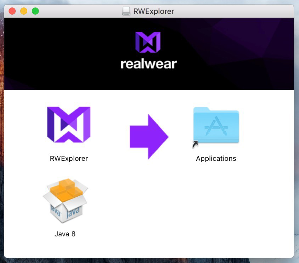Image resolution: width=299 pixels, height=263 pixels.
Task: Minimize the RWExplorer window
Action: [24, 11]
